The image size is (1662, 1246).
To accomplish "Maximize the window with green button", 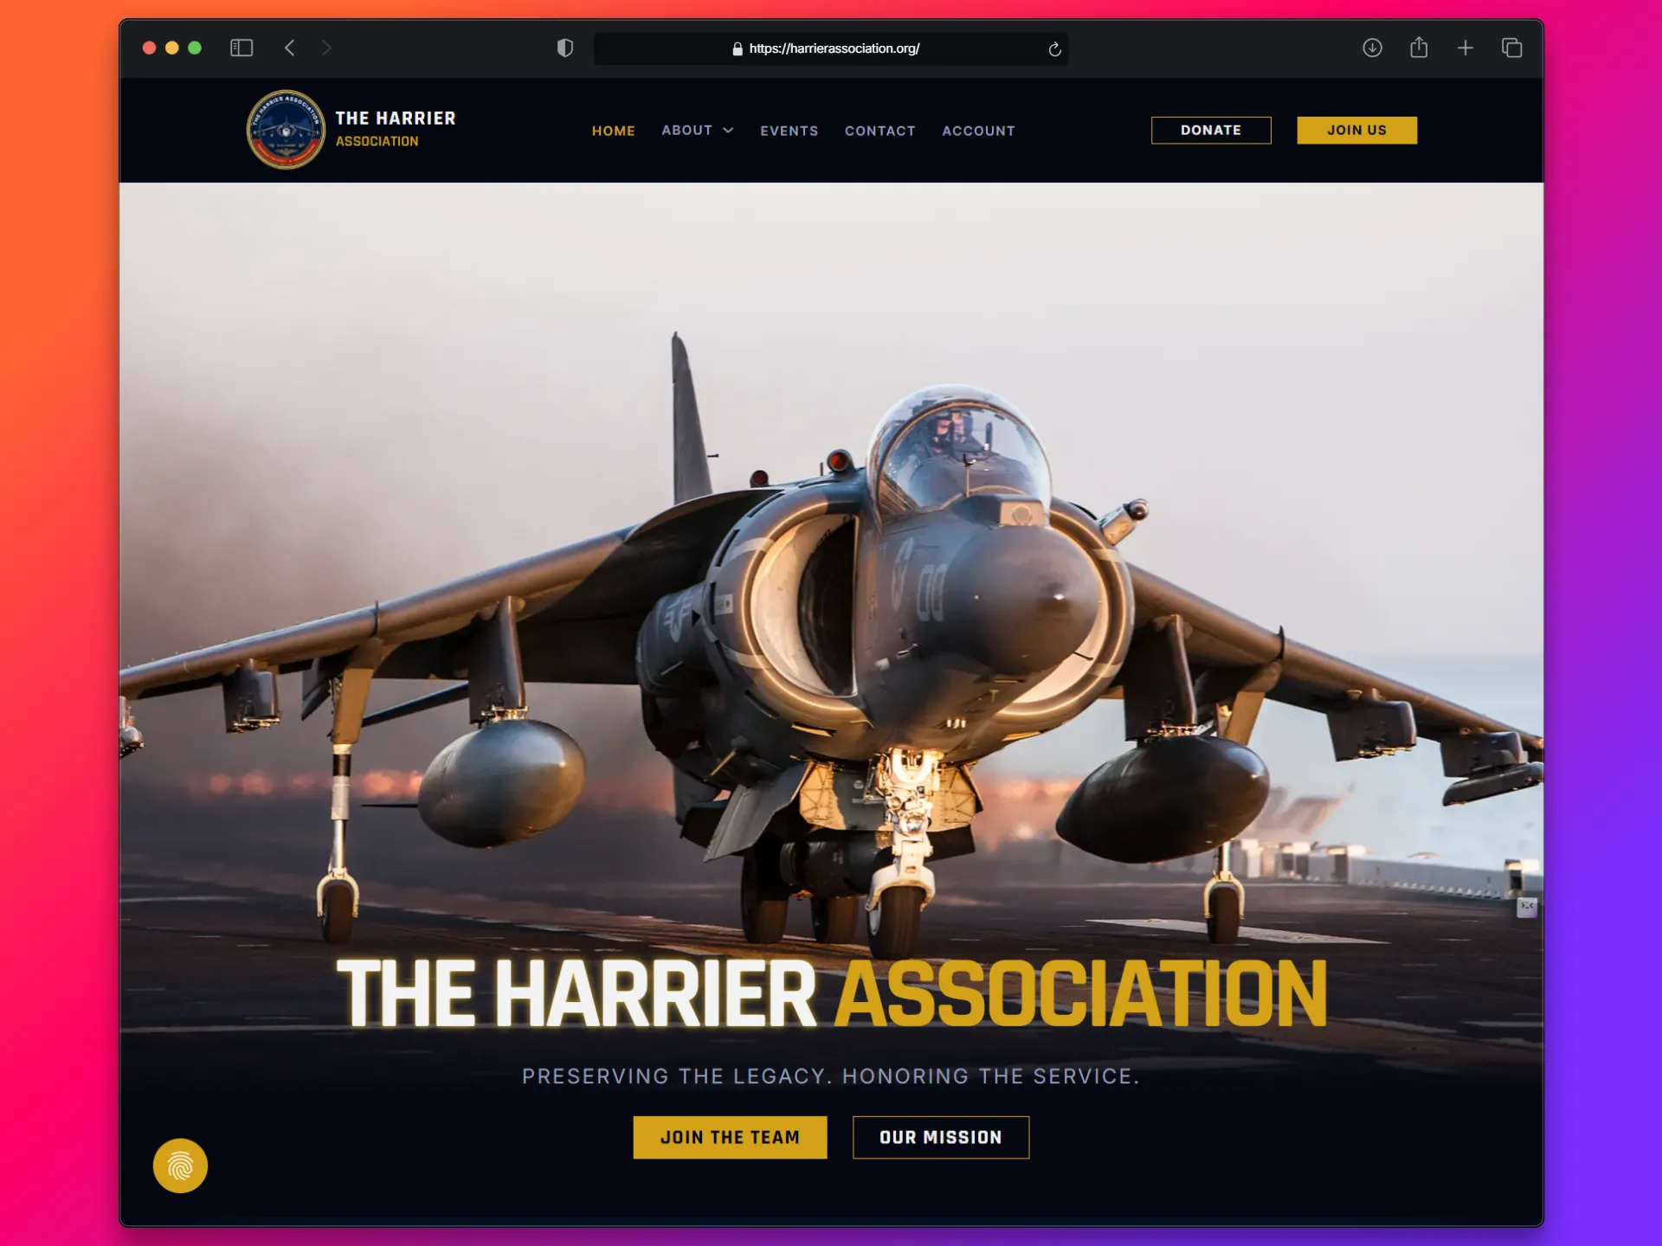I will click(x=195, y=48).
